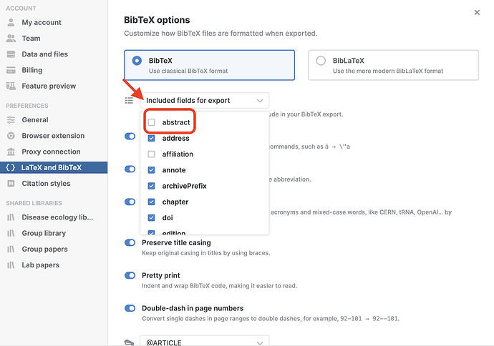Uncheck the doi field checkbox
The height and width of the screenshot is (346, 494).
coord(152,217)
